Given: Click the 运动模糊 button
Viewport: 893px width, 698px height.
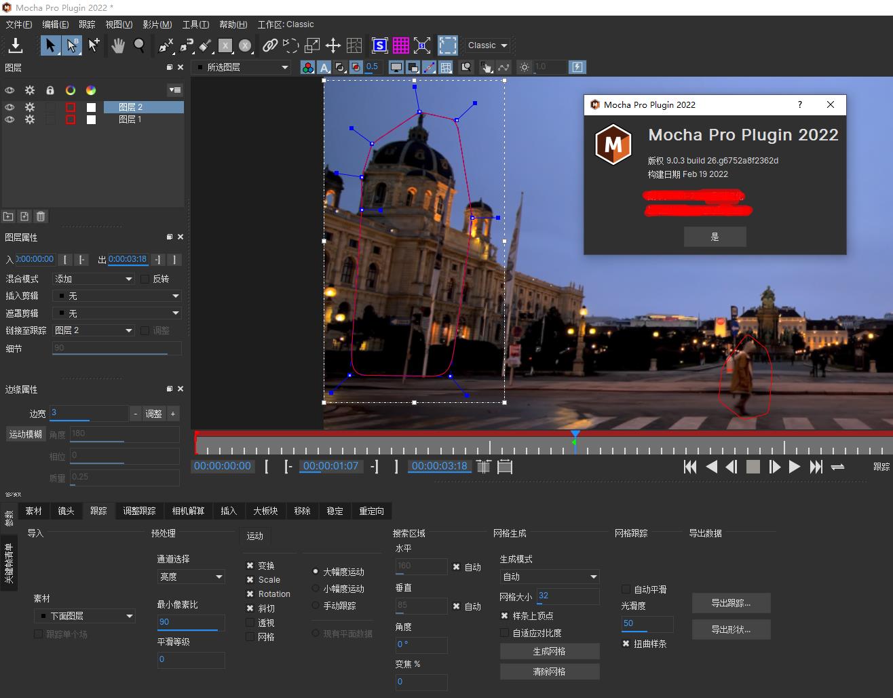Looking at the screenshot, I should point(26,434).
